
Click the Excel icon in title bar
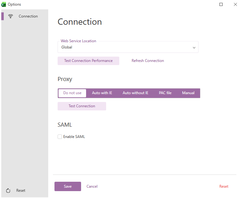tap(3, 4)
